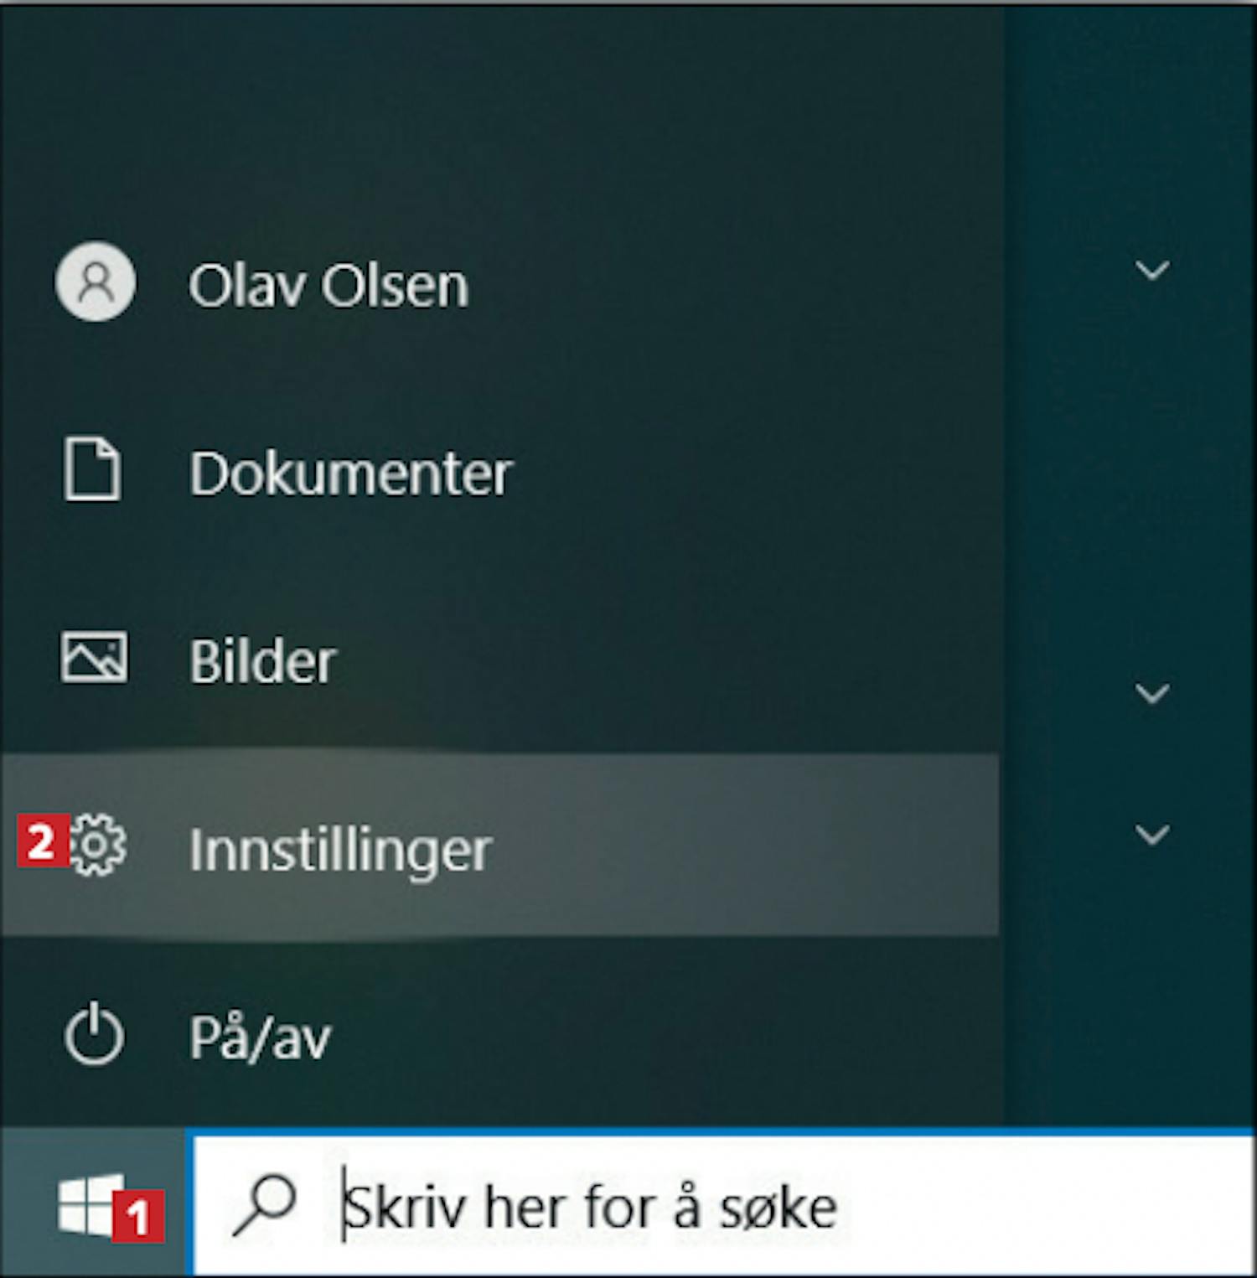Click the red badge numbered 1
The height and width of the screenshot is (1278, 1257).
pos(138,1215)
